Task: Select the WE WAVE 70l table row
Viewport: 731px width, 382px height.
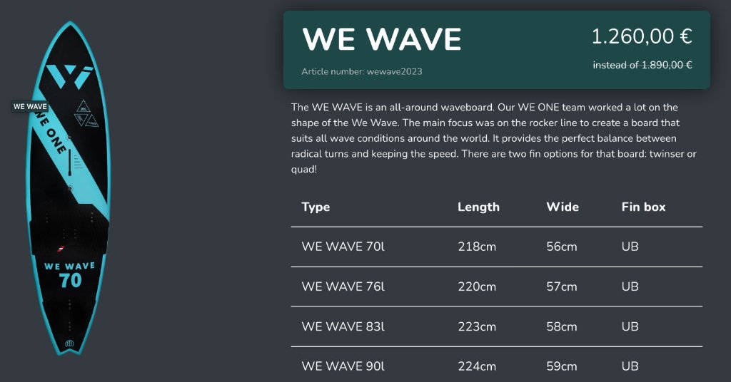Action: [496, 247]
